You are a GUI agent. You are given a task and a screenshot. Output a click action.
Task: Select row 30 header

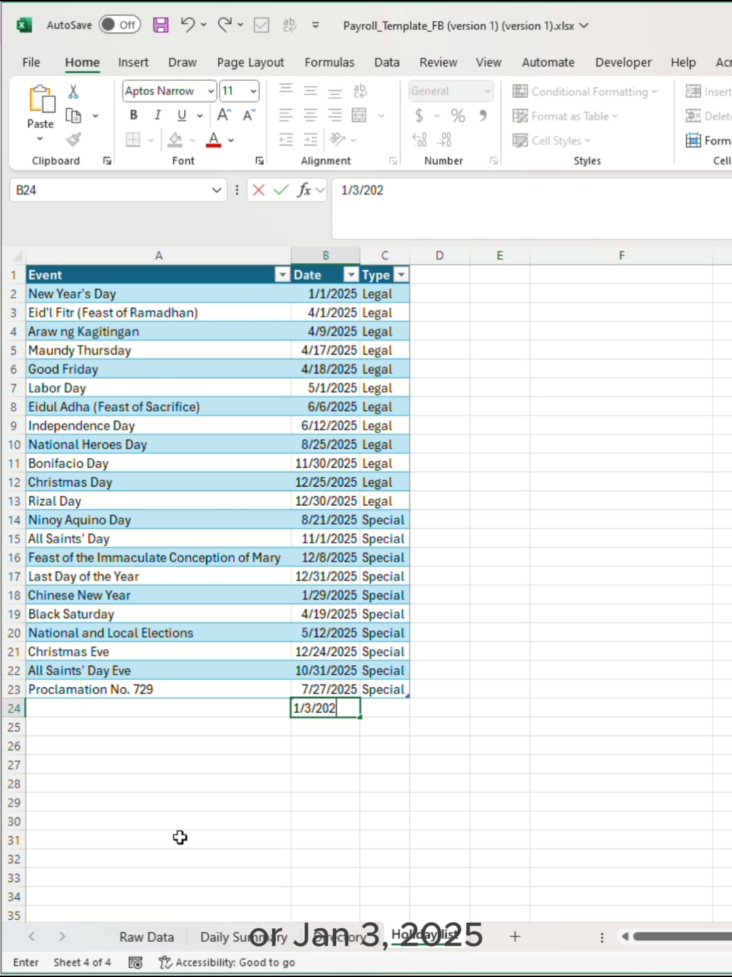click(14, 821)
